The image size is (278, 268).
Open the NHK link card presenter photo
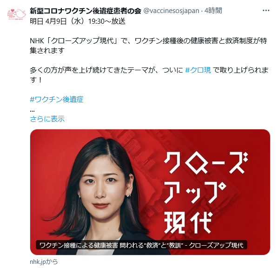(x=99, y=192)
